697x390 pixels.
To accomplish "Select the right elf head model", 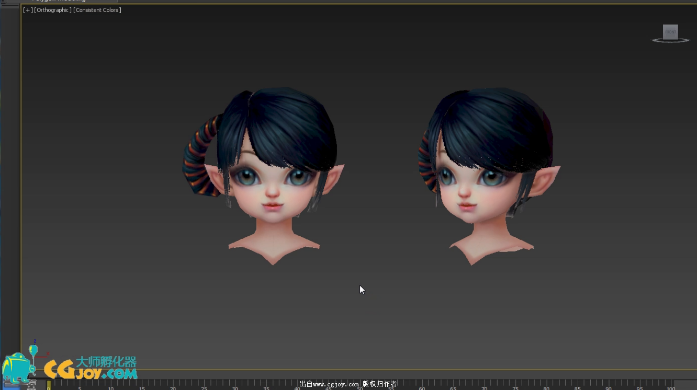I will click(x=489, y=175).
